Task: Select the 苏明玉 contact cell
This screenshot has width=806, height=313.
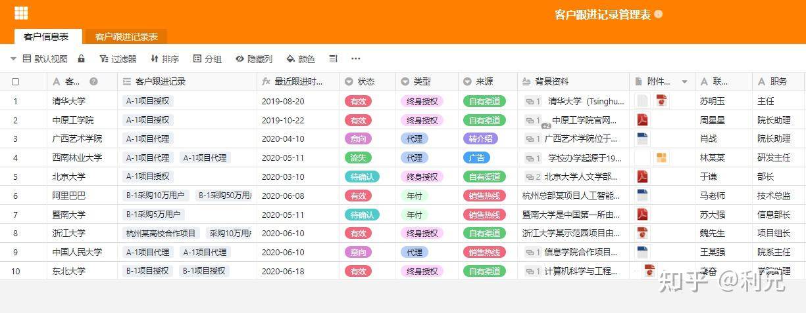Action: click(723, 101)
